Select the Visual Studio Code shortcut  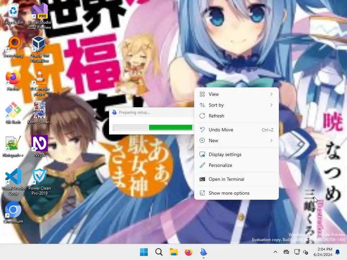pyautogui.click(x=13, y=182)
